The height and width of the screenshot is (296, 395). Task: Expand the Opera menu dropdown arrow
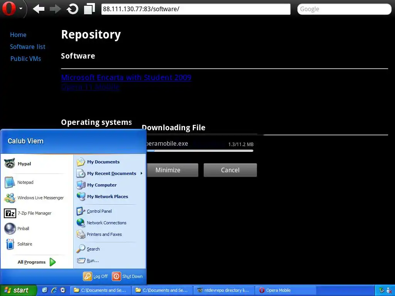point(21,8)
